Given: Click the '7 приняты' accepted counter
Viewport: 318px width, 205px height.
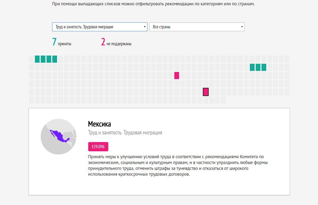Looking at the screenshot, I should coord(62,42).
